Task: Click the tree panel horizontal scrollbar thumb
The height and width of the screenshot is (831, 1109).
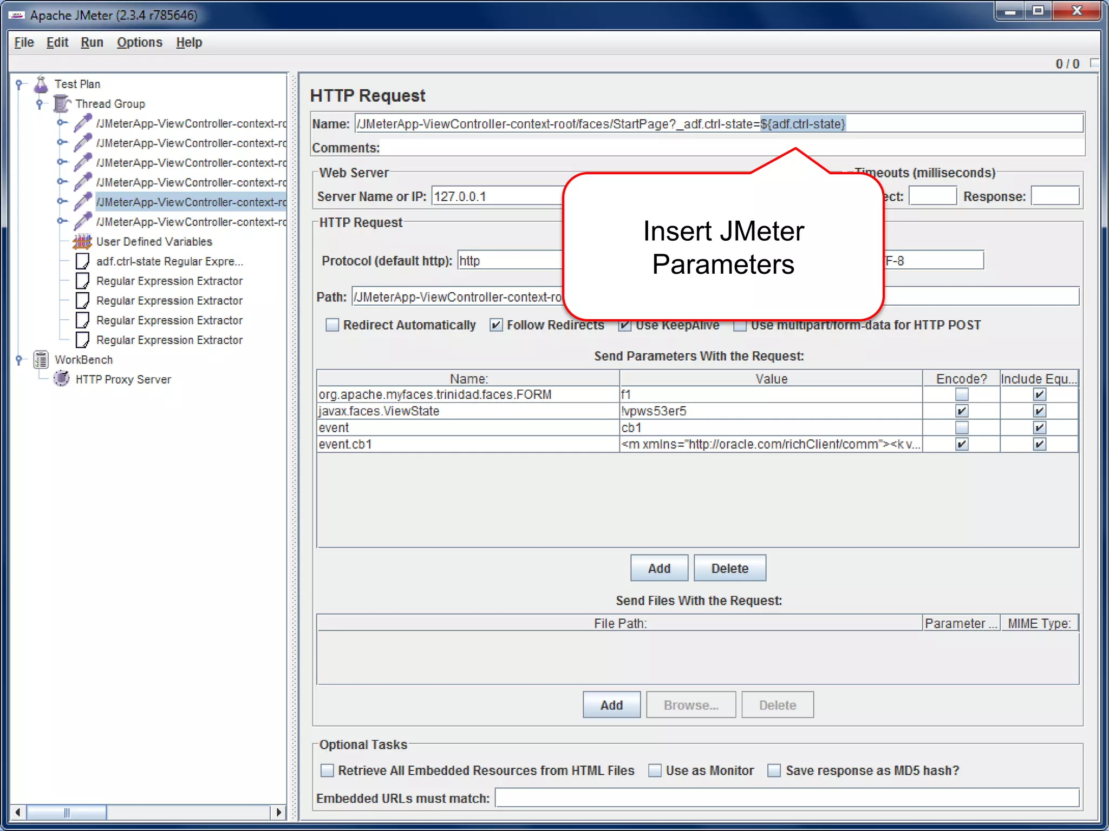Action: point(66,812)
